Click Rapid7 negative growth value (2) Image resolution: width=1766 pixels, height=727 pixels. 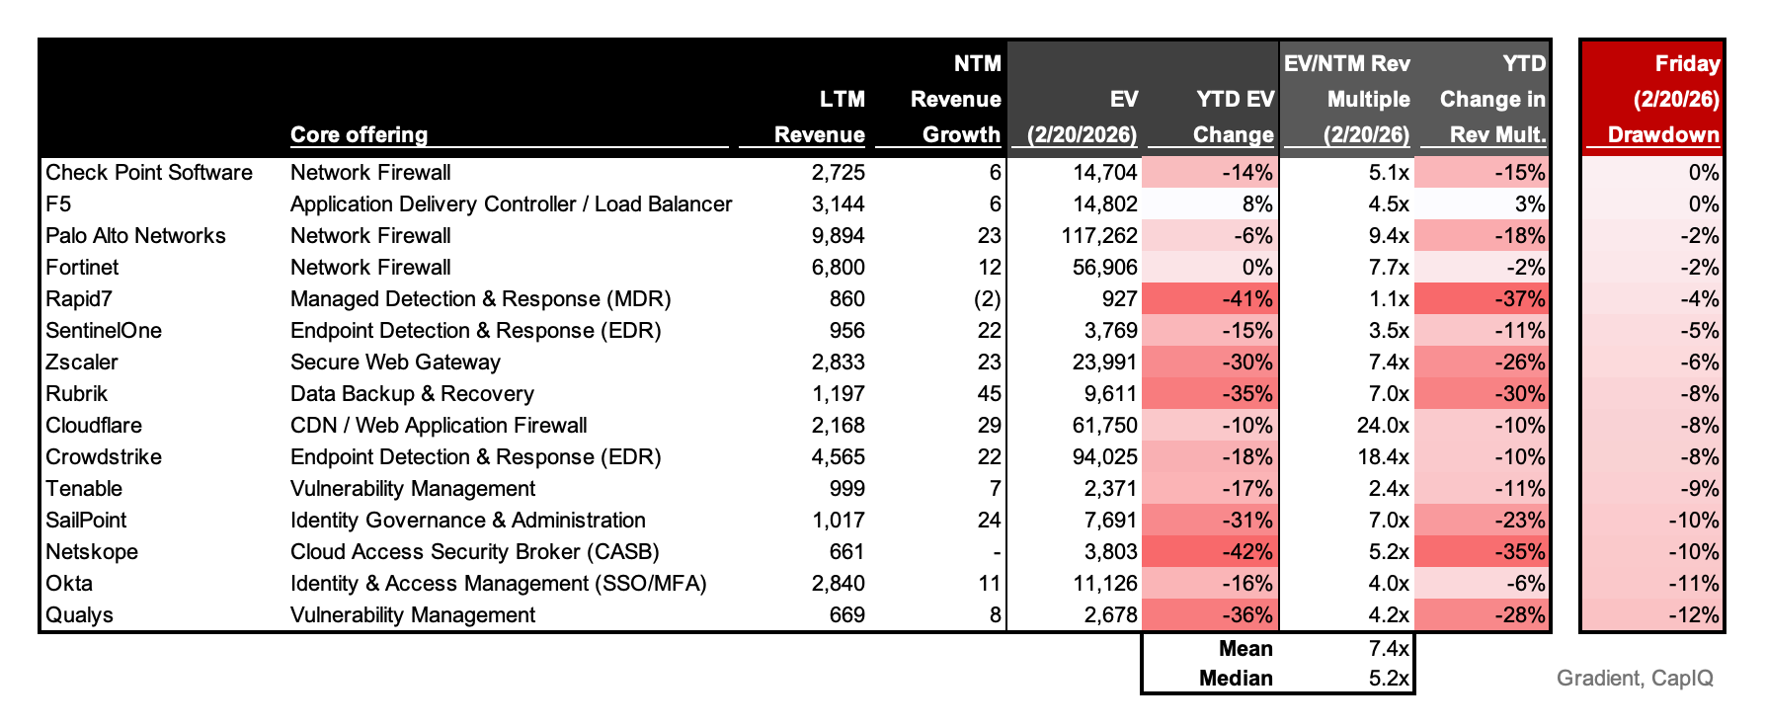click(x=987, y=298)
